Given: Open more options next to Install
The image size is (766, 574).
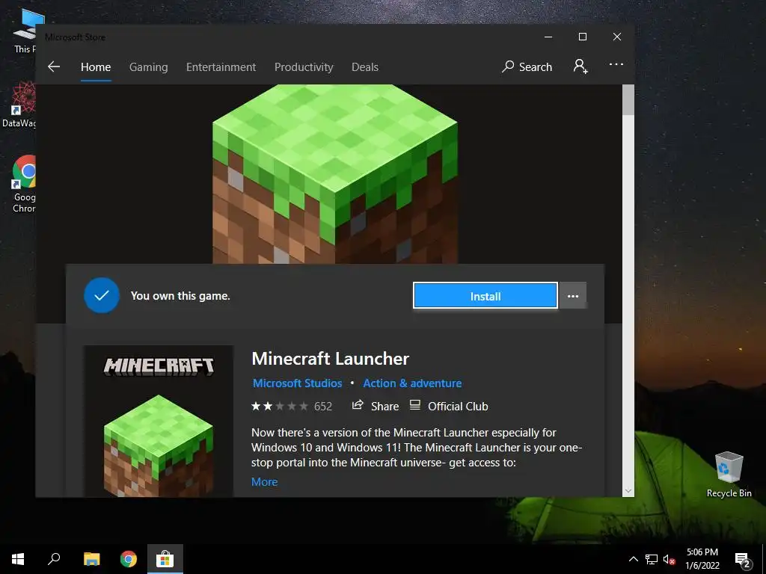Looking at the screenshot, I should (x=572, y=296).
